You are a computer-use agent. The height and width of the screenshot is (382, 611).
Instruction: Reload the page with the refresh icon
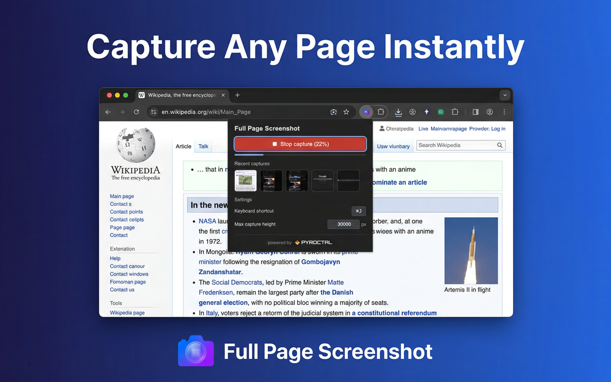pyautogui.click(x=137, y=112)
